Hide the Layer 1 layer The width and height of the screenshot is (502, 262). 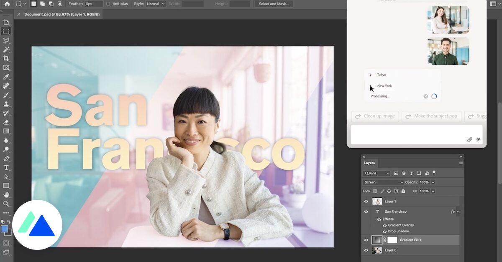(x=366, y=201)
